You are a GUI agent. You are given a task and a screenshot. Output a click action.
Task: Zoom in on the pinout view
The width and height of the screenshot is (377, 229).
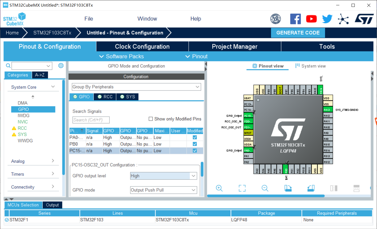click(x=219, y=188)
